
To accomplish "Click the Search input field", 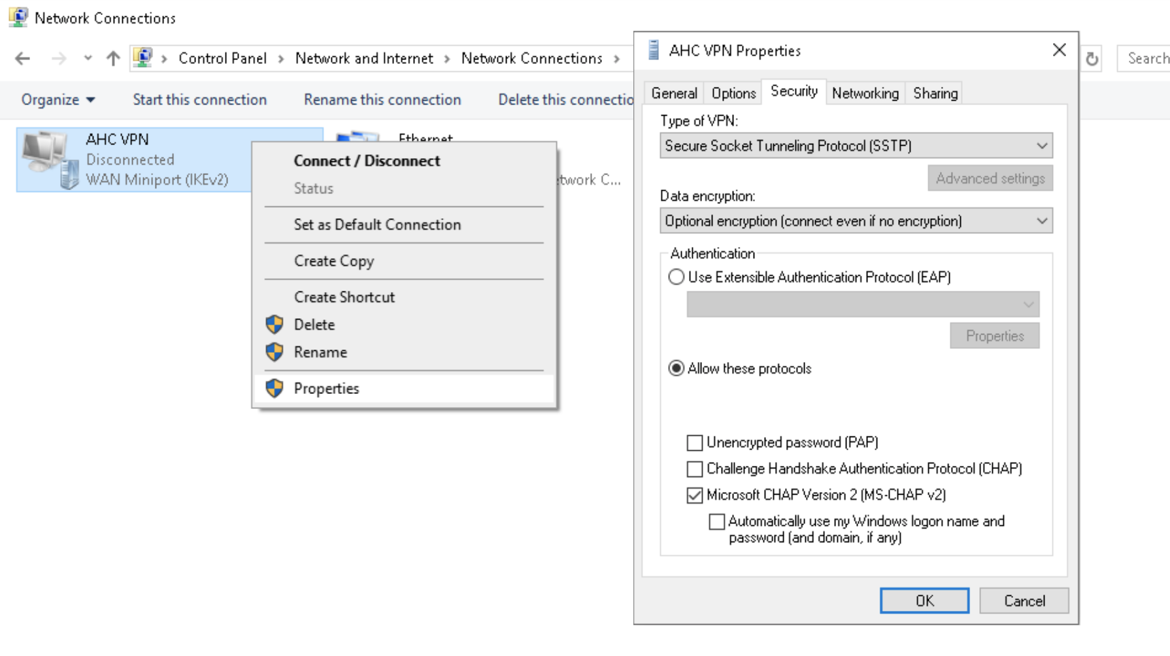I will (x=1146, y=59).
